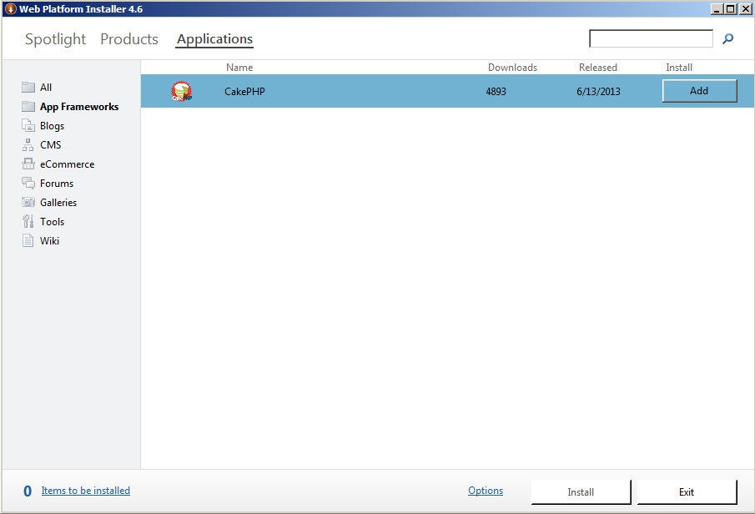Click the Wiki document icon
755x514 pixels.
(x=28, y=240)
